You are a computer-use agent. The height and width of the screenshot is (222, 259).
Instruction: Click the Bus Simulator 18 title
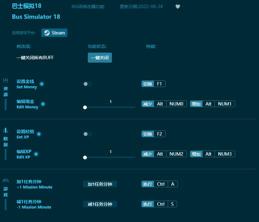[36, 17]
